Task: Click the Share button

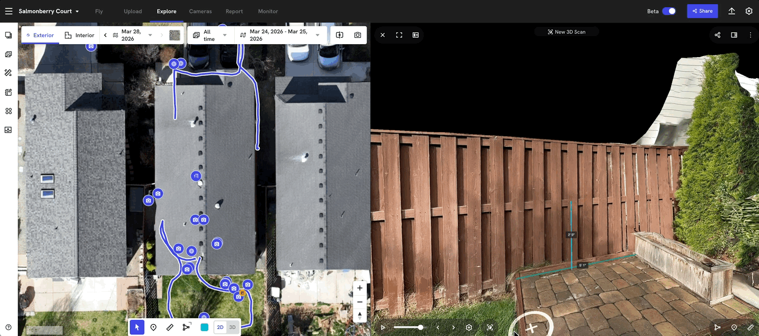Action: [702, 11]
